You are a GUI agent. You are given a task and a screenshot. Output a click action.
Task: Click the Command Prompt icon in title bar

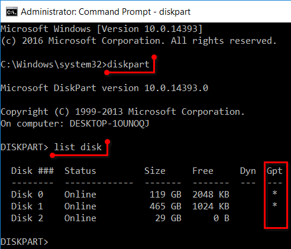(x=12, y=12)
